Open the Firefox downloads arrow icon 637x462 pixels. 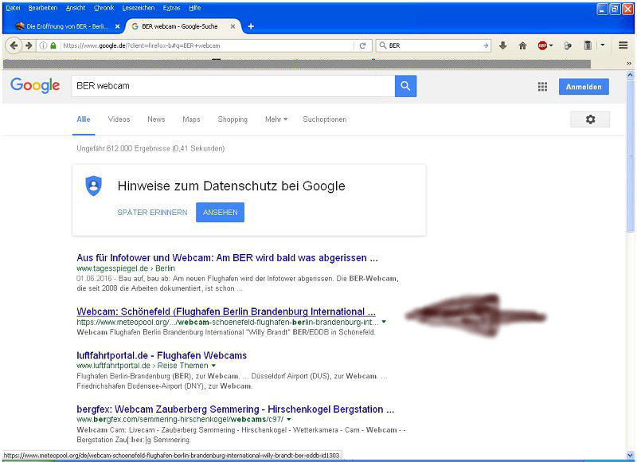(x=503, y=45)
